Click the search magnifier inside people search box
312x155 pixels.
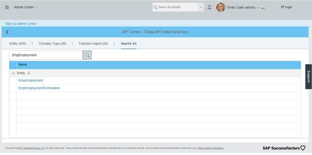(156, 7)
